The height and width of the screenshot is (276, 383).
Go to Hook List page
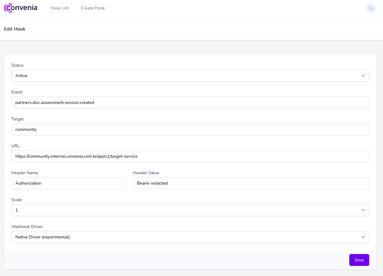point(60,8)
